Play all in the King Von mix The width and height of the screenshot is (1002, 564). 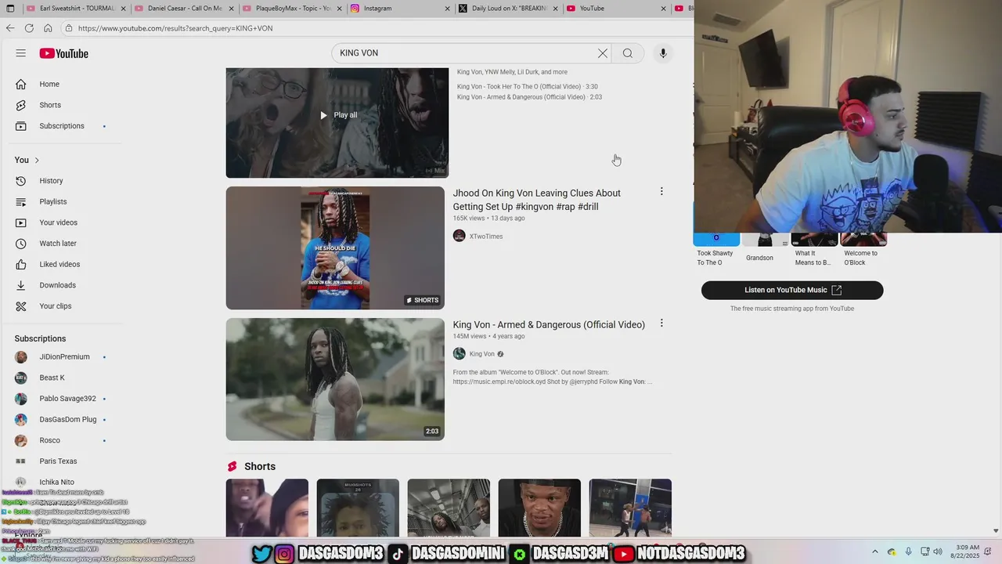(337, 115)
